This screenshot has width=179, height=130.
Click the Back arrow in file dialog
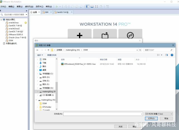tap(37, 50)
